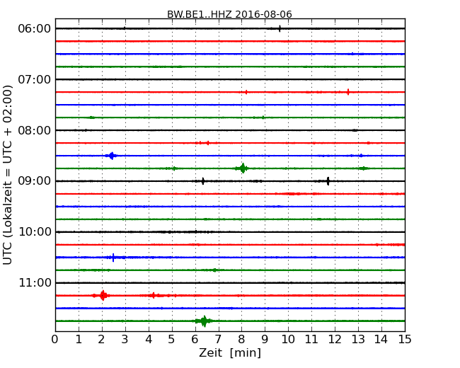Click the large red event near minute 2
The height and width of the screenshot is (368, 460).
(103, 295)
